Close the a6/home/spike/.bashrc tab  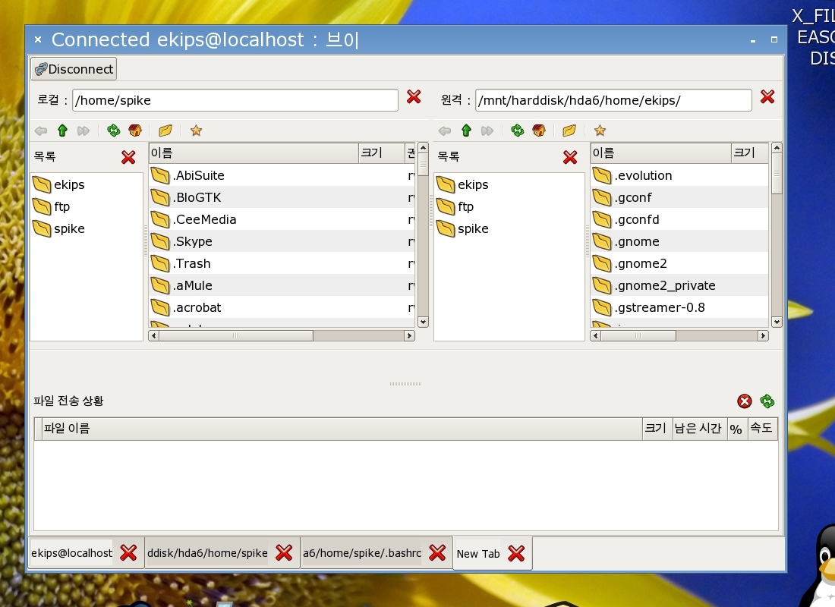(437, 554)
